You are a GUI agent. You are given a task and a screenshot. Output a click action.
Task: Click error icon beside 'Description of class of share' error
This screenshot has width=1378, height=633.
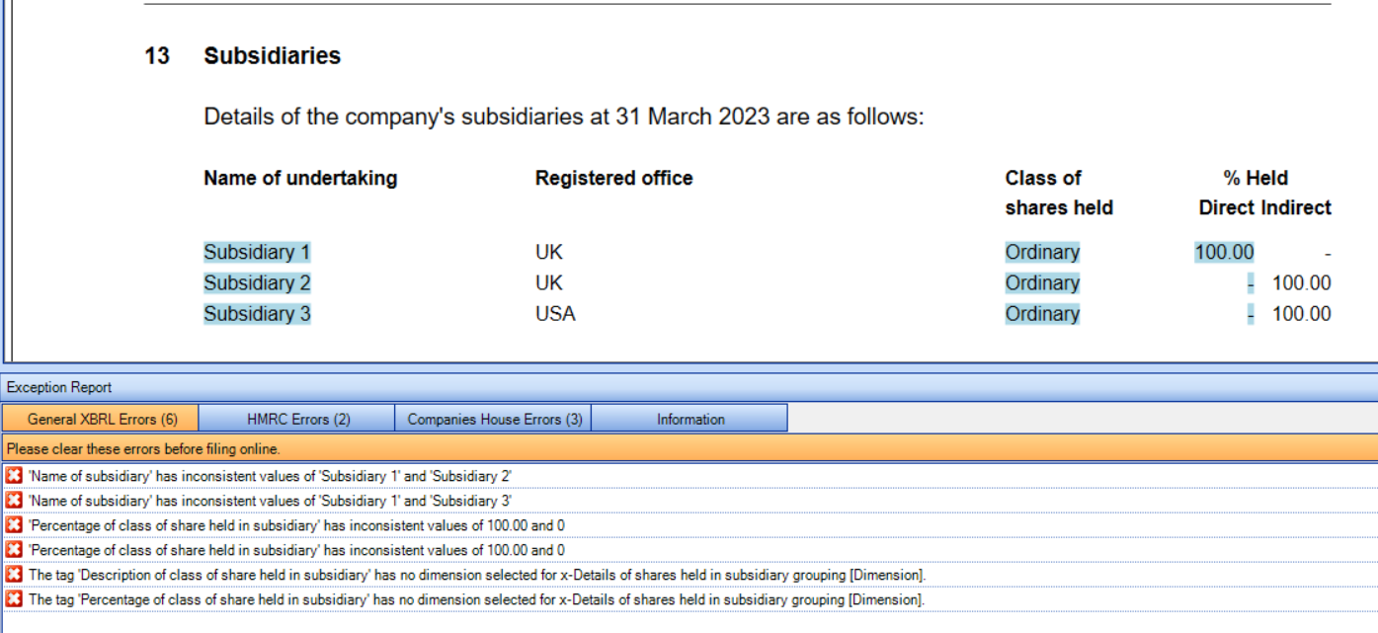point(14,574)
